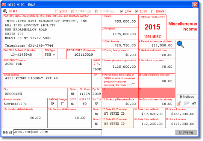Click the search icon next to ID #1
Image resolution: width=203 pixels, height=141 pixels.
click(x=5, y=11)
